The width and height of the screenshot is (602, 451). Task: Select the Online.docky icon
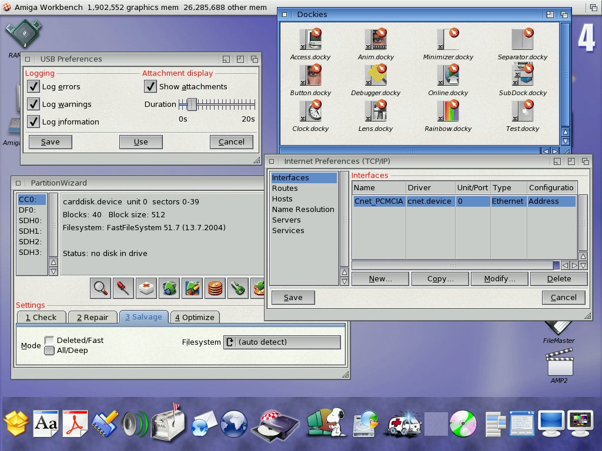pyautogui.click(x=448, y=75)
